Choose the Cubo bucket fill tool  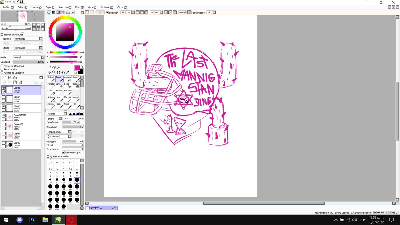click(x=51, y=92)
